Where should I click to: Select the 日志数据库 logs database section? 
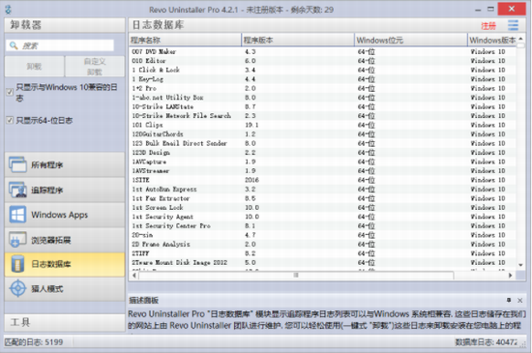65,264
